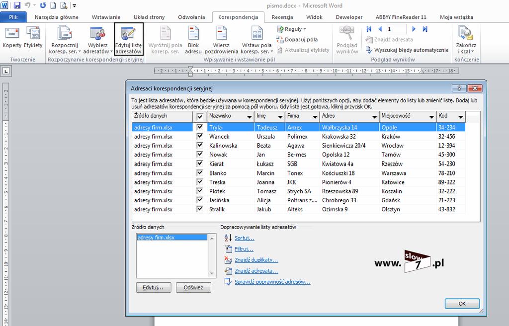Click the Odśwież button
Image resolution: width=509 pixels, height=326 pixels.
(193, 287)
